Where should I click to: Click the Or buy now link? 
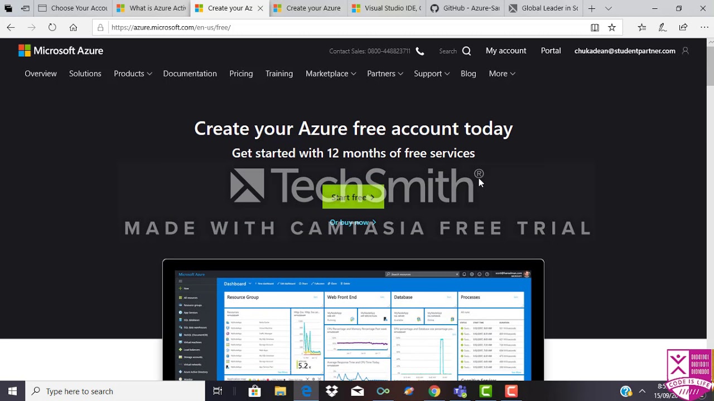click(353, 222)
